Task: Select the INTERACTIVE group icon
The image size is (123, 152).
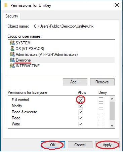Action: coord(12,66)
